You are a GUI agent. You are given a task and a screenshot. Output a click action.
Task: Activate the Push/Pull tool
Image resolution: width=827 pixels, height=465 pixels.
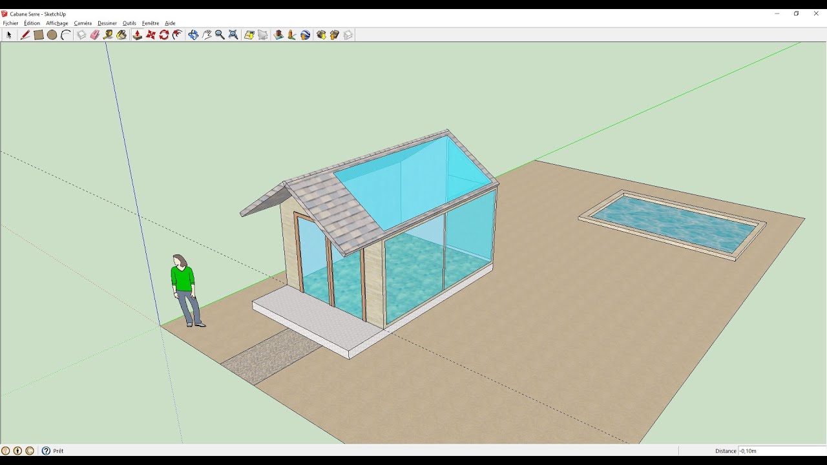pyautogui.click(x=137, y=35)
